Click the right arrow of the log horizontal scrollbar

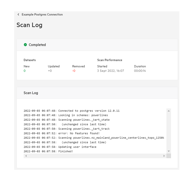tap(164, 156)
